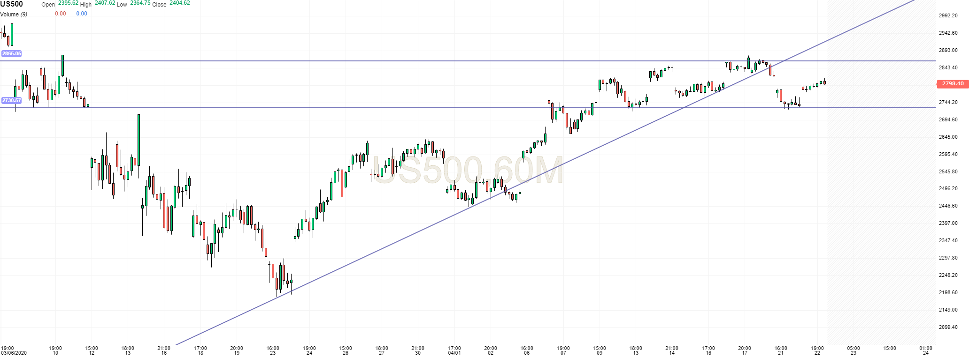Click the 2645.00 price axis label
Screen dimensions: 969x357
pyautogui.click(x=948, y=137)
